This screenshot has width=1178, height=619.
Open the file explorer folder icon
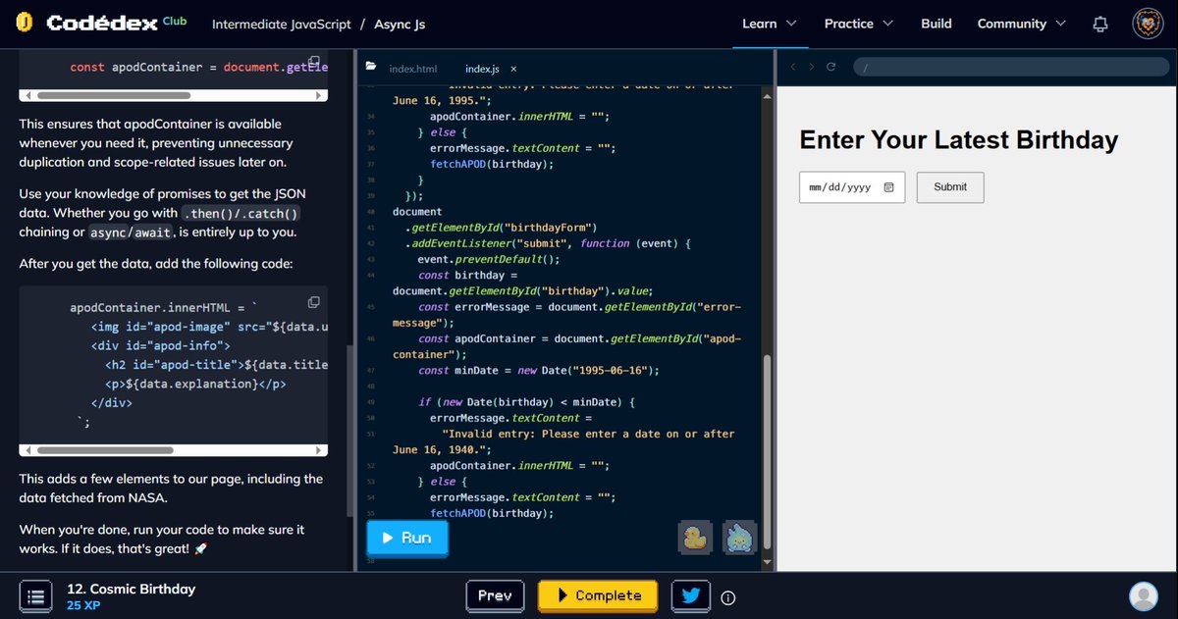[x=371, y=68]
